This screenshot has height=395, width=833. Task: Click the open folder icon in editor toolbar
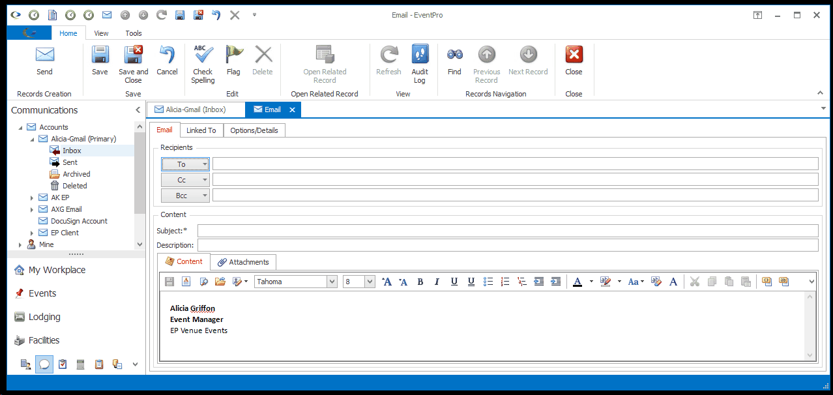click(x=220, y=282)
